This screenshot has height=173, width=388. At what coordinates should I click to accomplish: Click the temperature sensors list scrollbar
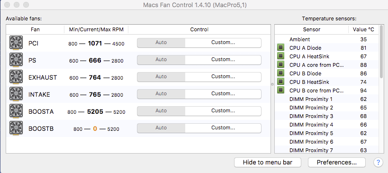click(x=381, y=52)
